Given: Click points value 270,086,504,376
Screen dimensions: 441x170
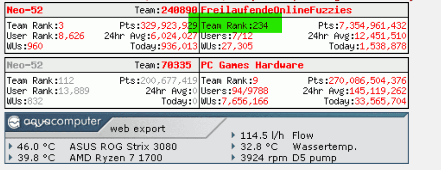Looking at the screenshot, I should [x=368, y=81].
